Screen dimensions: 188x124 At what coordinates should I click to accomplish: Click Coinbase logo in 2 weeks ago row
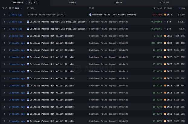click(28, 36)
